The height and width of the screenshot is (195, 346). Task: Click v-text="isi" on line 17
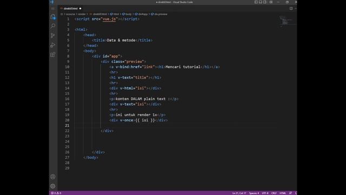[133, 104]
